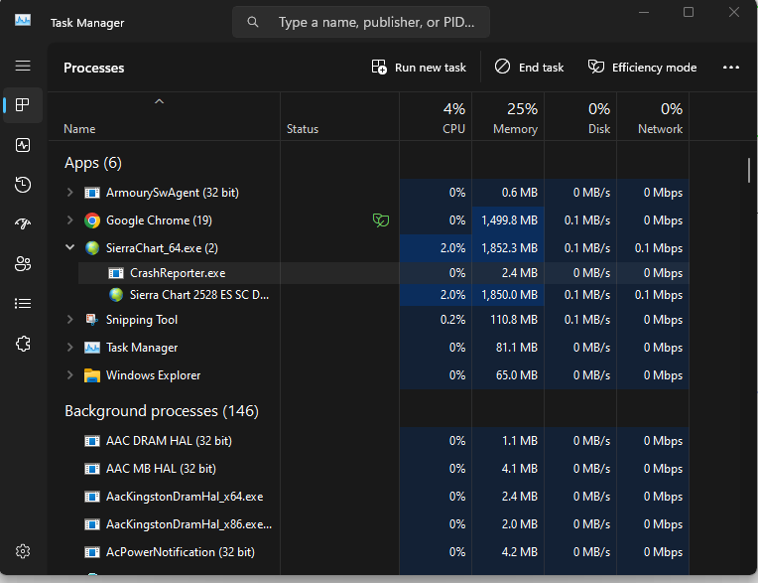
Task: Expand the Windows Explorer group
Action: [70, 375]
